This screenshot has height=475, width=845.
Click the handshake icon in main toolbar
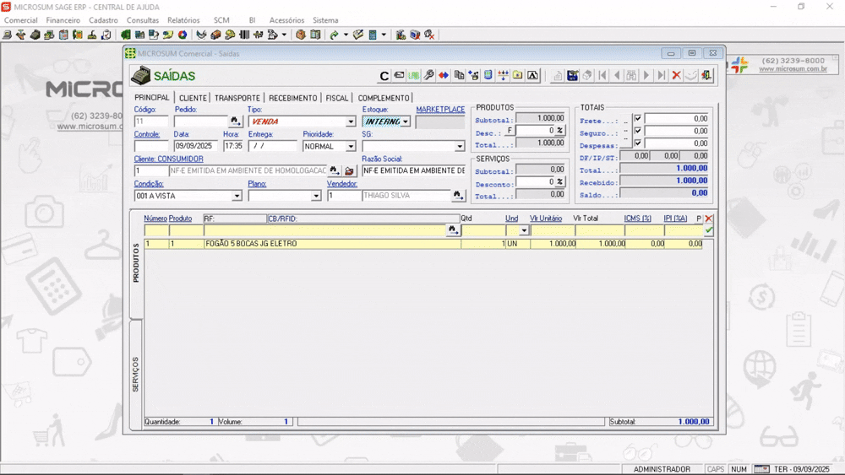[x=200, y=35]
